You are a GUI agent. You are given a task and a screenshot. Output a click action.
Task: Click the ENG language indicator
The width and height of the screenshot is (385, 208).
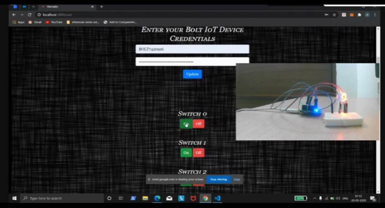345,198
